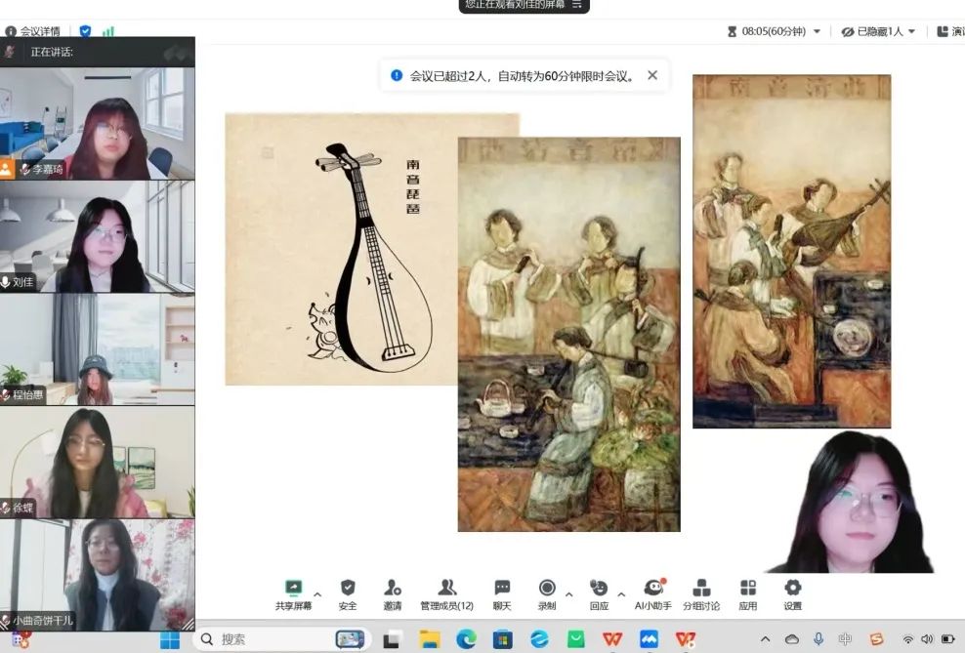The image size is (965, 653).
Task: Click the 邀请 invite icon
Action: point(392,589)
